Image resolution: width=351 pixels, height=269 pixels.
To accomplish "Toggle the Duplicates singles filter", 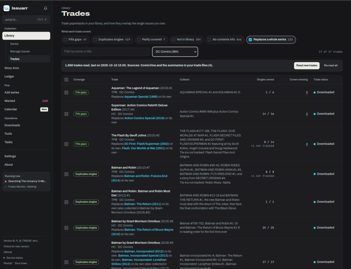I will [x=112, y=40].
